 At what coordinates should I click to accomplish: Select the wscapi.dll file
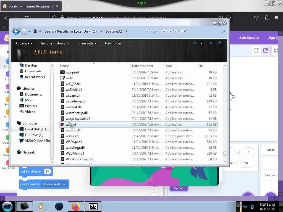pyautogui.click(x=73, y=95)
